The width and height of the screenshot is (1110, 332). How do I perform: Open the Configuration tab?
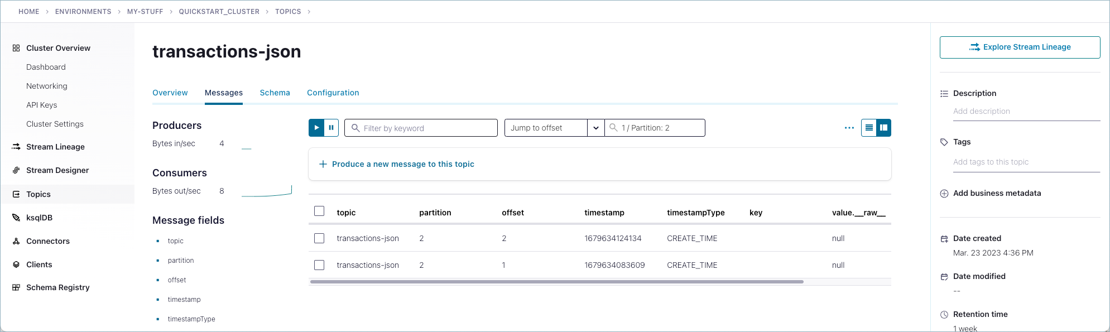333,93
